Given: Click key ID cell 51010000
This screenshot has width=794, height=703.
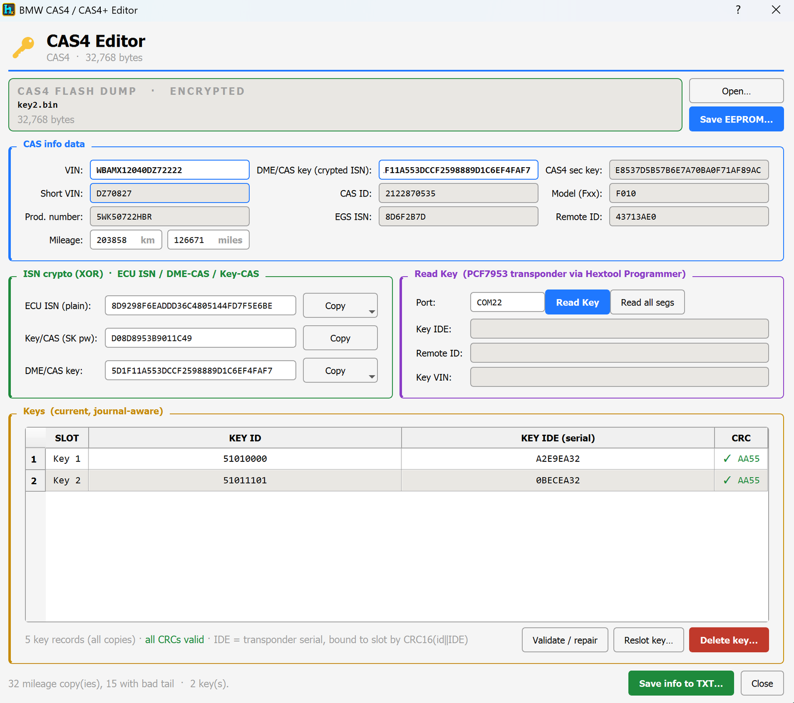Looking at the screenshot, I should (245, 459).
